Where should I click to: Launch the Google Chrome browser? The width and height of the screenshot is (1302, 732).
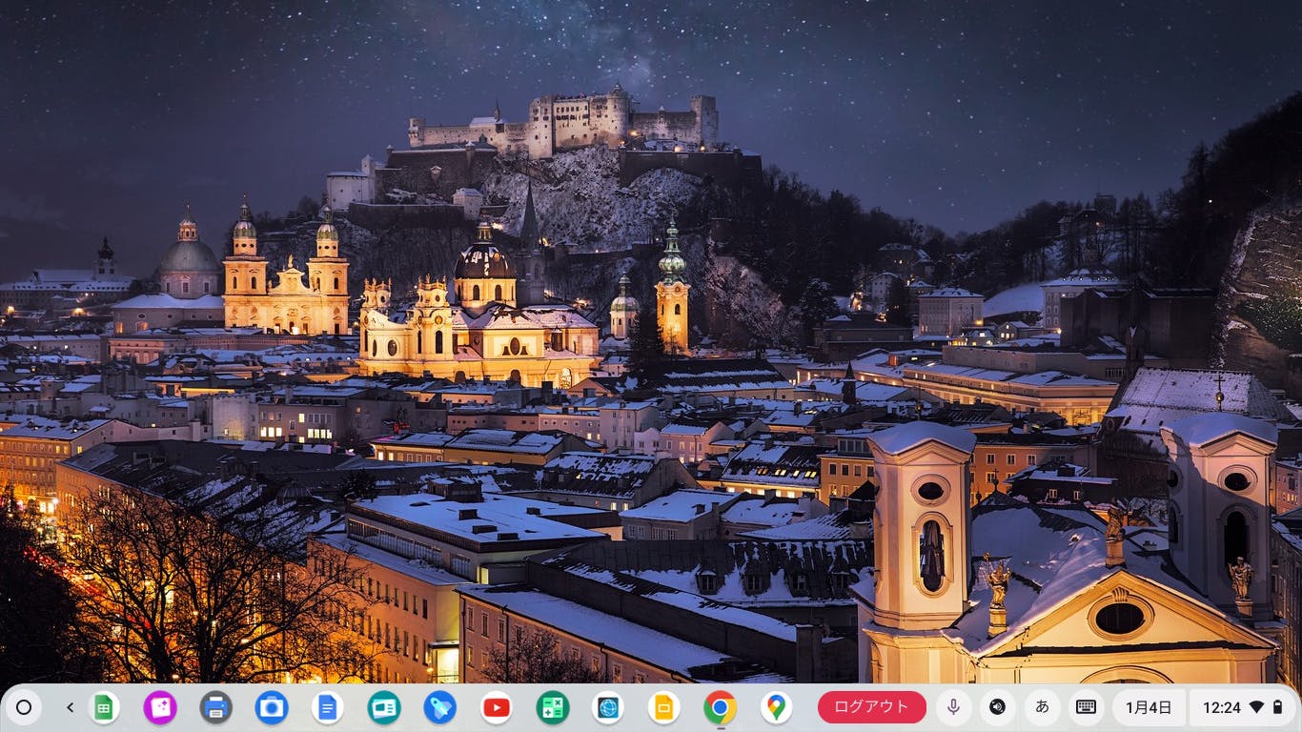(720, 707)
